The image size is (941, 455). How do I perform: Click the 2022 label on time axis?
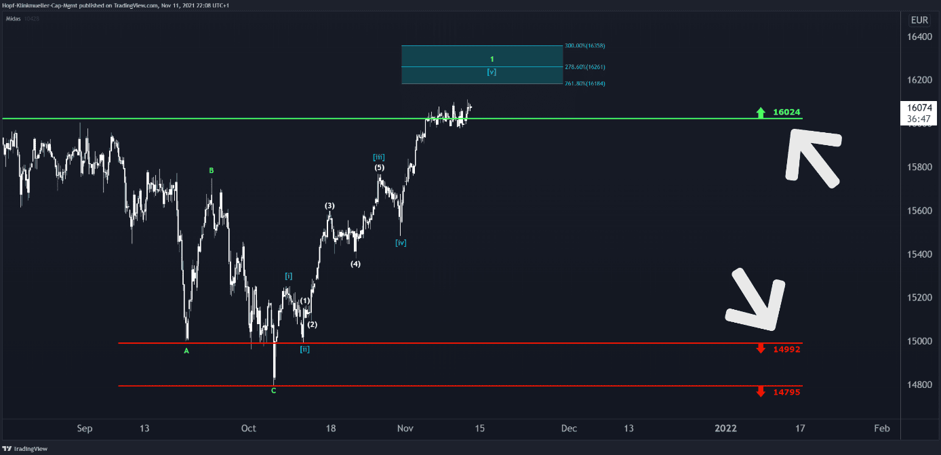726,428
